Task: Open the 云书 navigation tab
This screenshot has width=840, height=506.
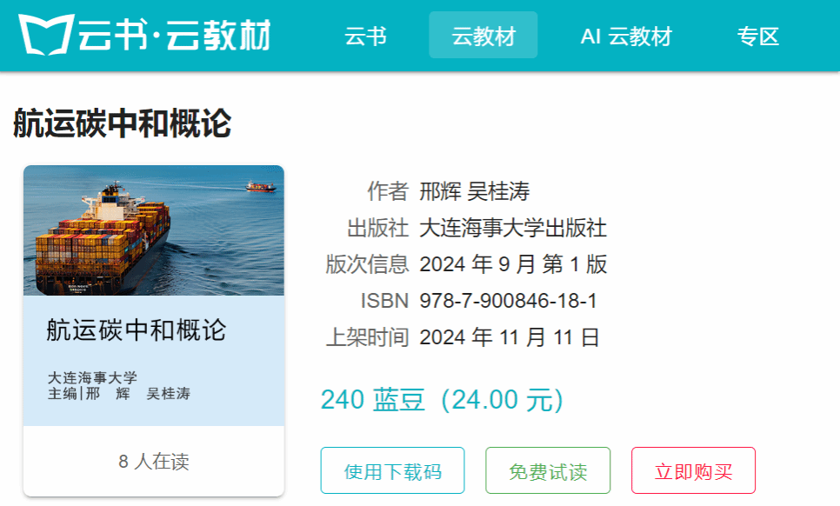Action: pos(365,37)
